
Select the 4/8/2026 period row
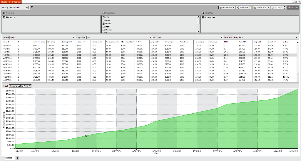pyautogui.click(x=150, y=52)
